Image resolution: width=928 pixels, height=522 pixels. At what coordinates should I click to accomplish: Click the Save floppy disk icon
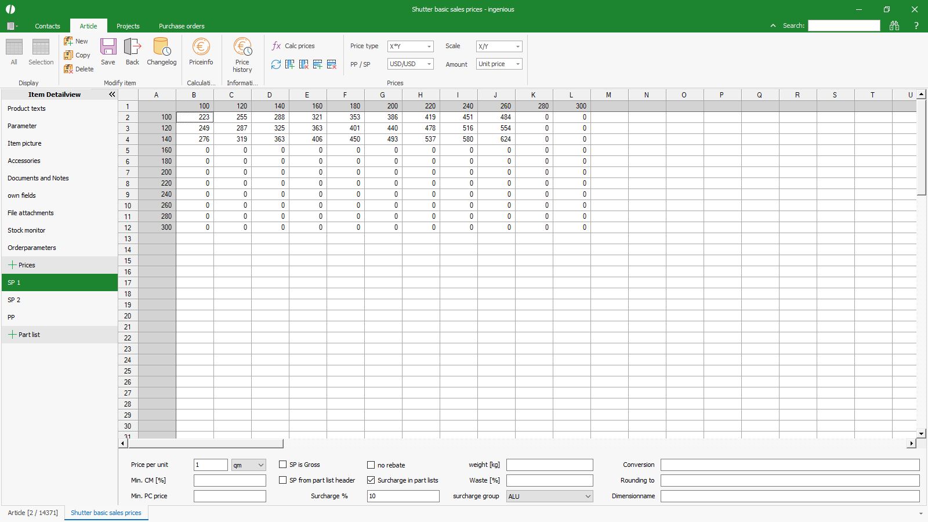click(x=108, y=48)
